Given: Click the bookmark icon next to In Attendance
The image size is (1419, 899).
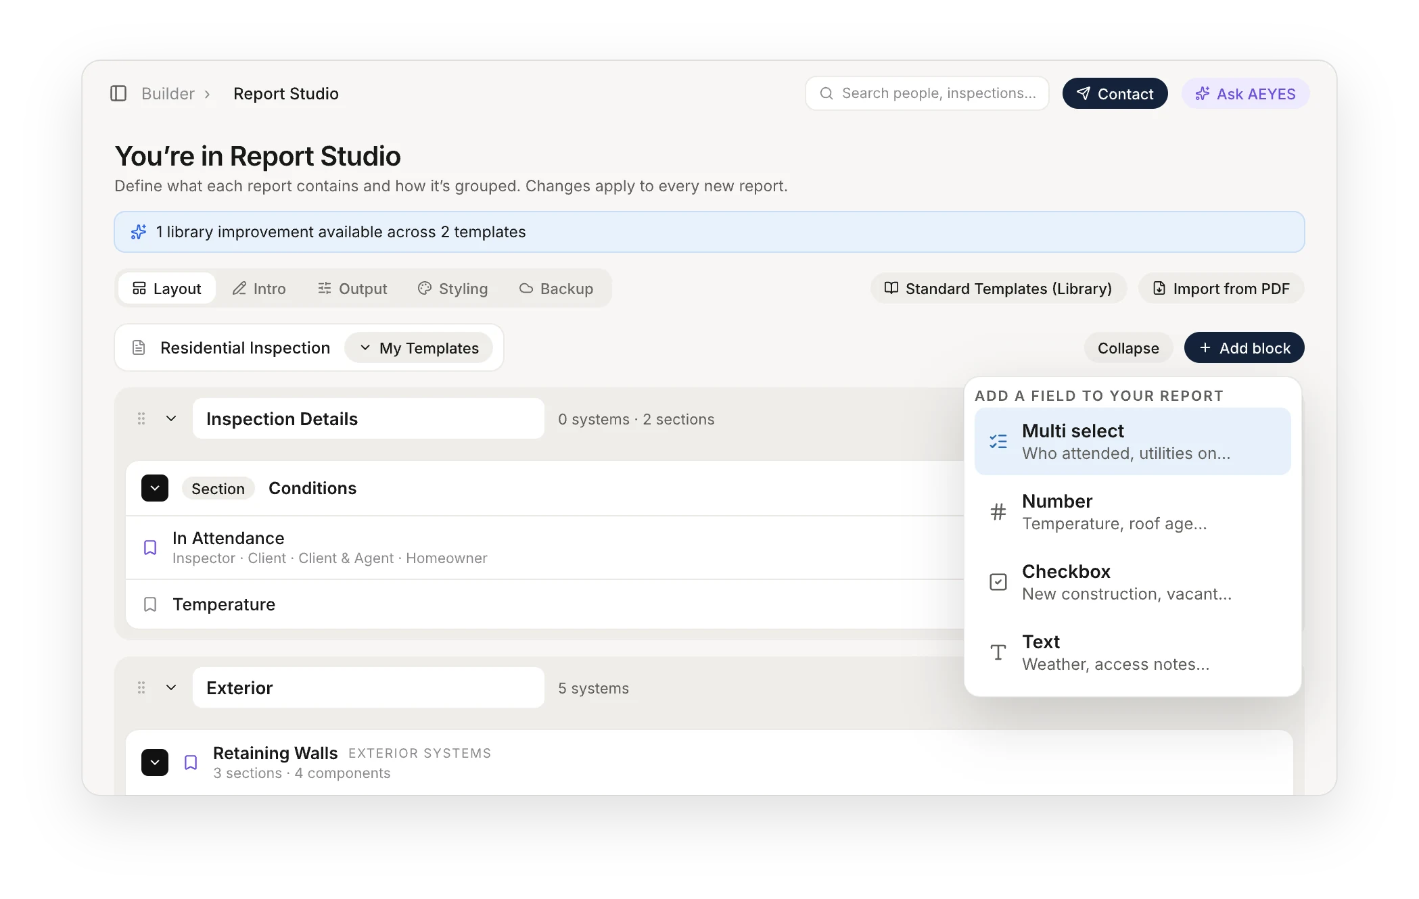Looking at the screenshot, I should click(x=150, y=548).
